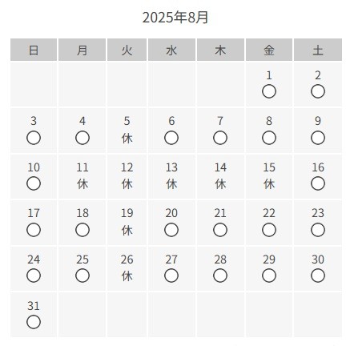The image size is (350, 346).
Task: Select the 水 Wednesday header cell
Action: 171,50
